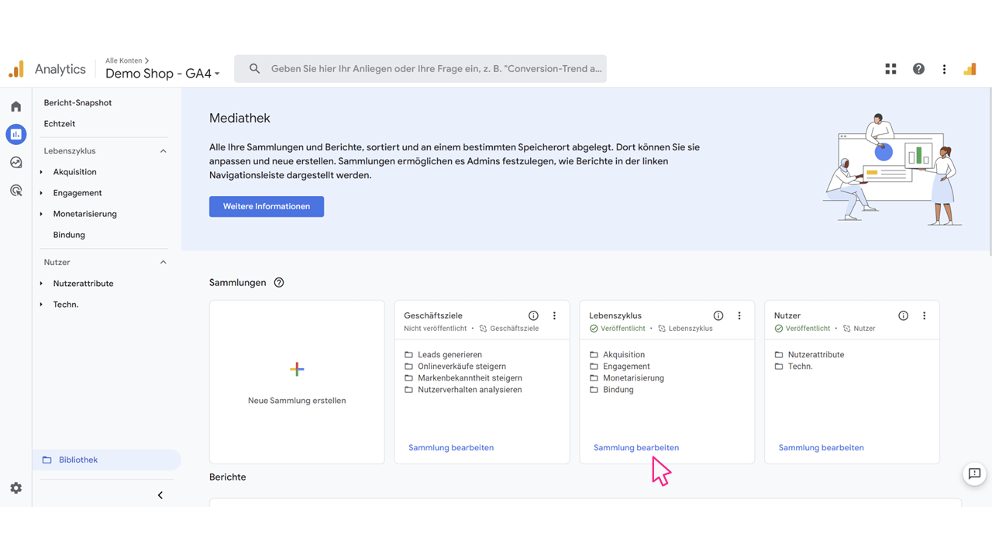Click Leads generieren in Geschäftsziele
Image resolution: width=992 pixels, height=558 pixels.
tap(449, 355)
